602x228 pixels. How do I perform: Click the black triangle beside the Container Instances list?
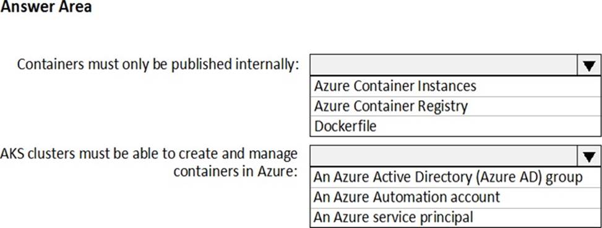click(588, 65)
